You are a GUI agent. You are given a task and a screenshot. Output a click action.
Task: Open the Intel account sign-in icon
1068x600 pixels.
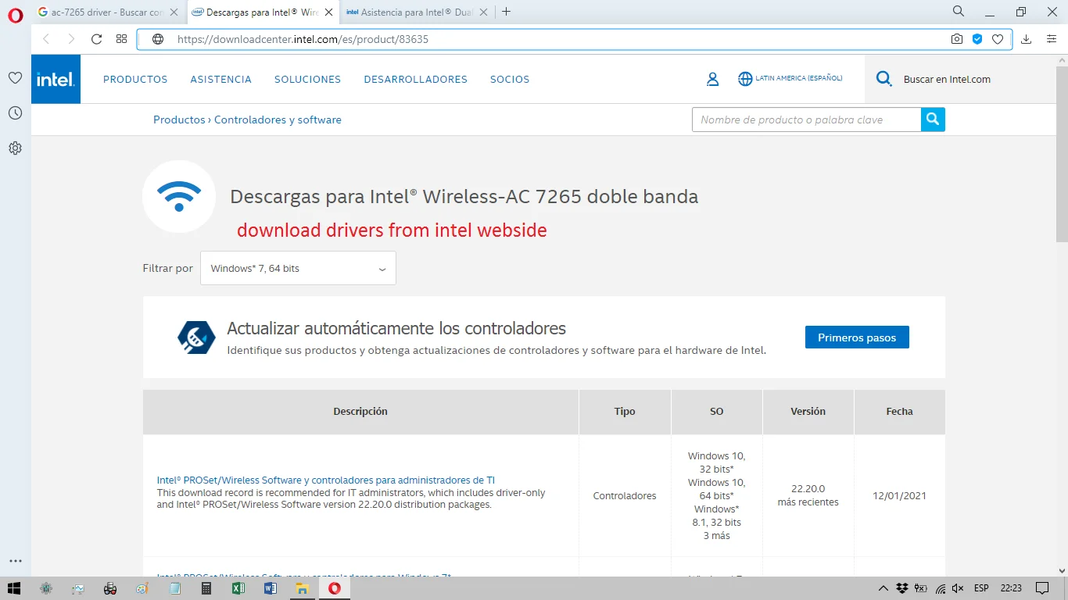click(712, 79)
